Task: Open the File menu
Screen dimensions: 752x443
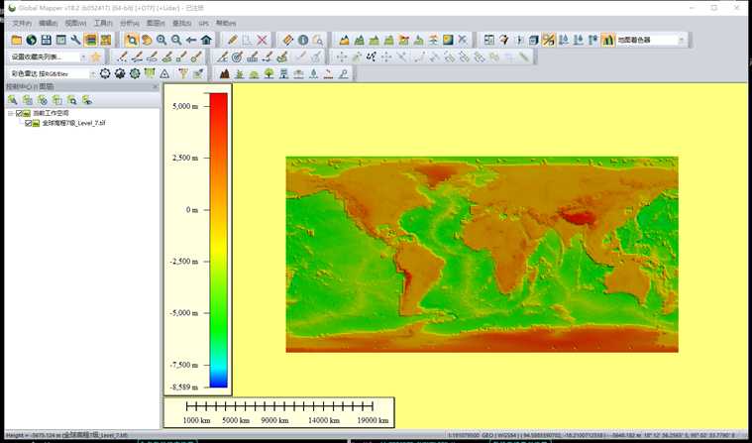Action: 22,23
